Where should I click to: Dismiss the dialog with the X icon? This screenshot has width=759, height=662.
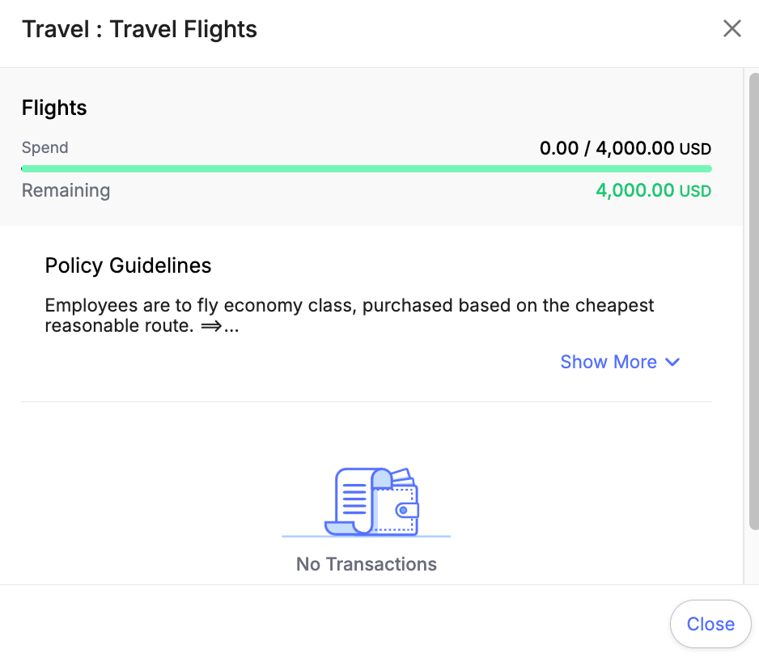(x=731, y=28)
